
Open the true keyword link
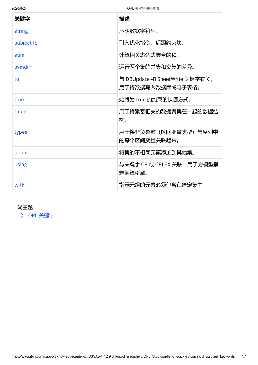point(19,100)
